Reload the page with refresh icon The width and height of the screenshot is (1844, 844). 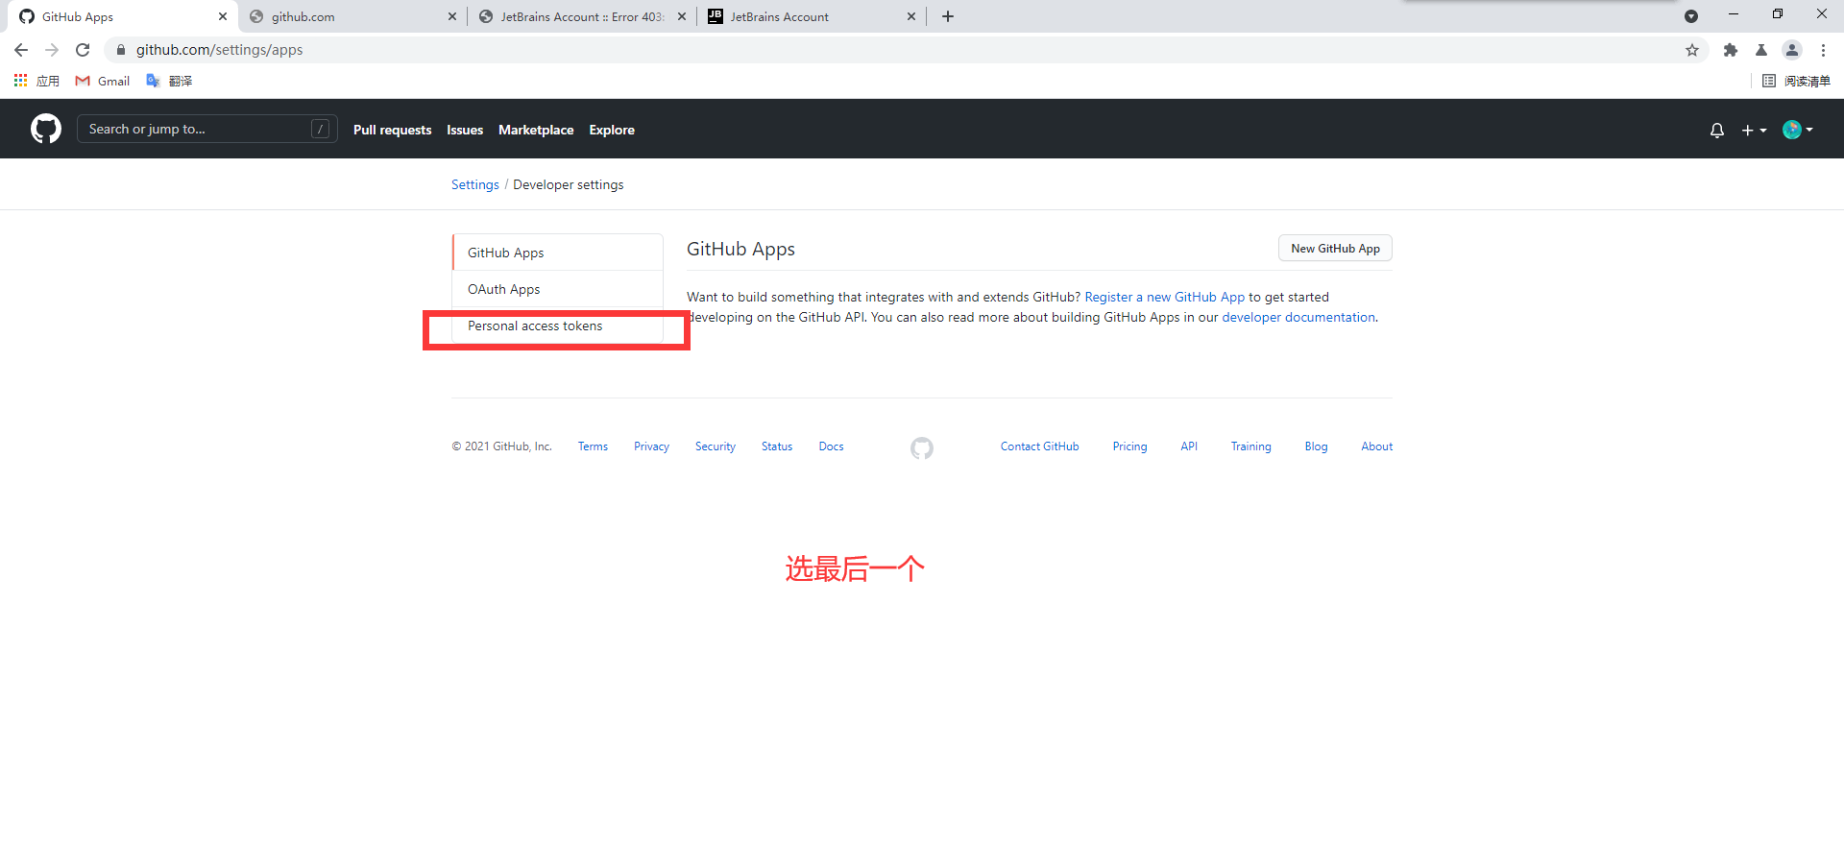83,50
